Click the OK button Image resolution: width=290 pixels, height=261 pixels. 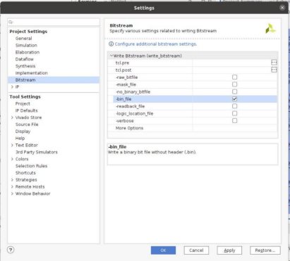click(x=163, y=250)
